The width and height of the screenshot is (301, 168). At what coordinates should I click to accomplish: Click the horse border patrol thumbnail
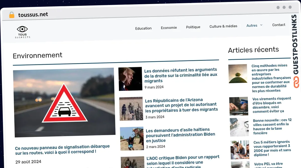tap(132, 139)
